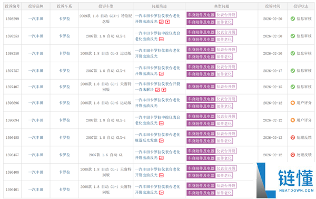The image size is (316, 199).
Task: Click 车身附件及电器 仪表台开裂 tag in row 1596694
Action: 211,116
